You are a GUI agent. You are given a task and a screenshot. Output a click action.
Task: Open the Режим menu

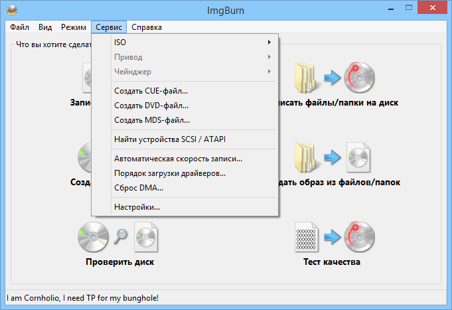pyautogui.click(x=74, y=27)
